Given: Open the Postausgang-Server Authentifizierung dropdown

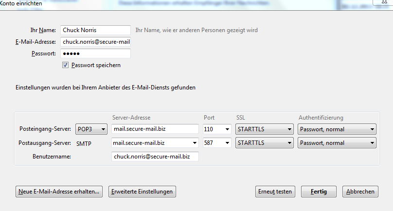Looking at the screenshot, I should pyautogui.click(x=337, y=143).
